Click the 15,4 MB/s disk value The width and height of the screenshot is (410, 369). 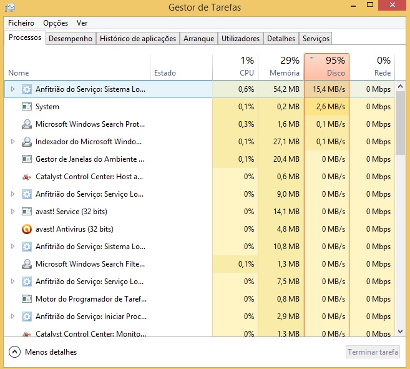tap(329, 89)
